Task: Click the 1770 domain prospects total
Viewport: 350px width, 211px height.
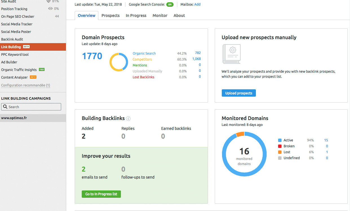Action: click(x=92, y=56)
